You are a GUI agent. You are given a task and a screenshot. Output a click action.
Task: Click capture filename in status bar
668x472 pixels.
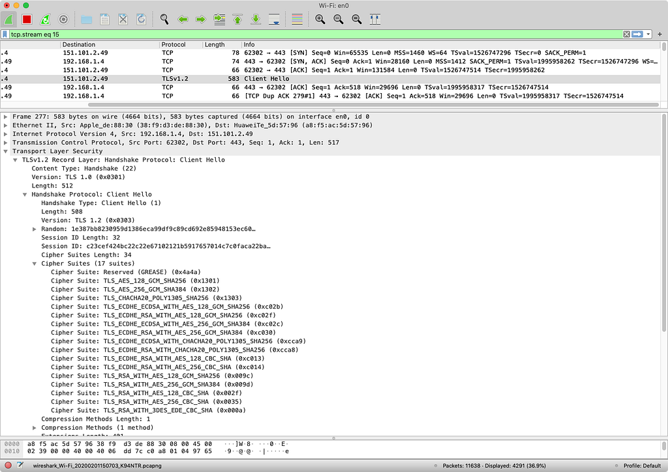97,465
